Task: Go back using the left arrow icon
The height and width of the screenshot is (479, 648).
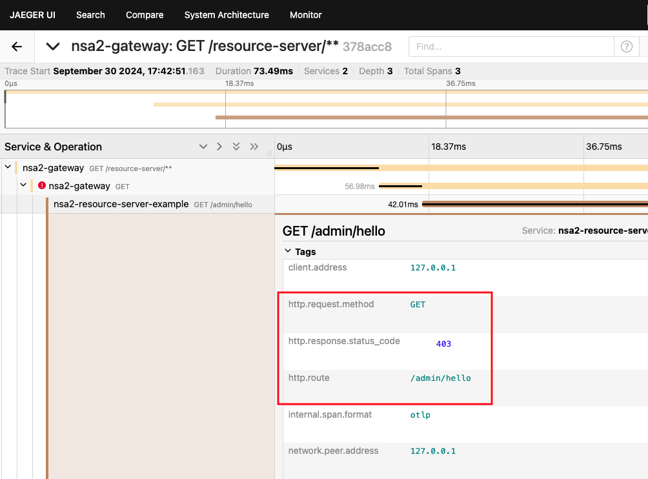Action: (17, 46)
